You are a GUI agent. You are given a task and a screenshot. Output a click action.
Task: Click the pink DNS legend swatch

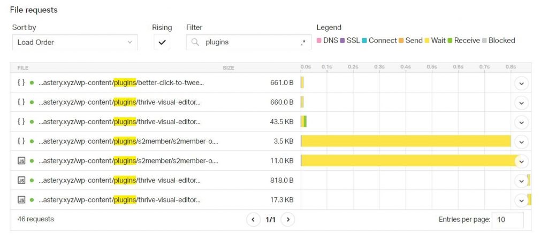(319, 41)
